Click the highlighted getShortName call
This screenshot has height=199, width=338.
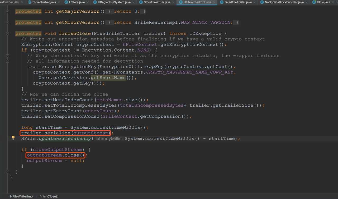pyautogui.click(x=108, y=78)
